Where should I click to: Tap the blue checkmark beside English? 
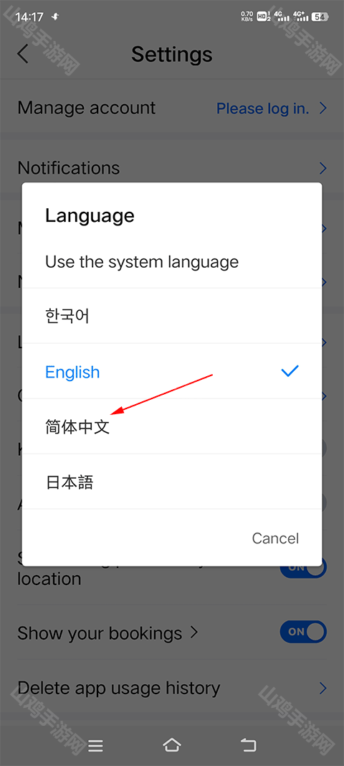click(290, 371)
